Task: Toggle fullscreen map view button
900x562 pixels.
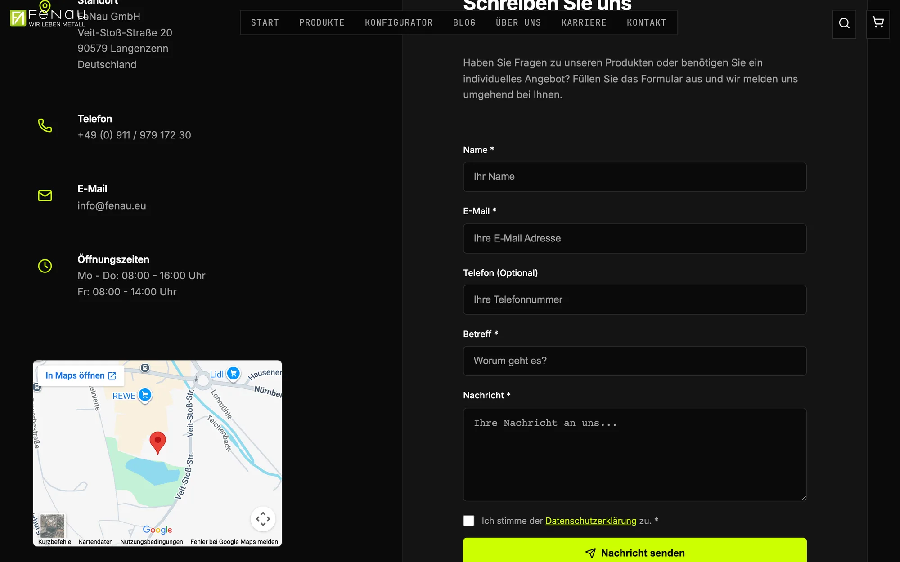Action: [263, 519]
